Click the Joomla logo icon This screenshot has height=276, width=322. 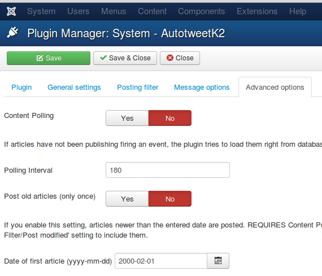click(11, 11)
